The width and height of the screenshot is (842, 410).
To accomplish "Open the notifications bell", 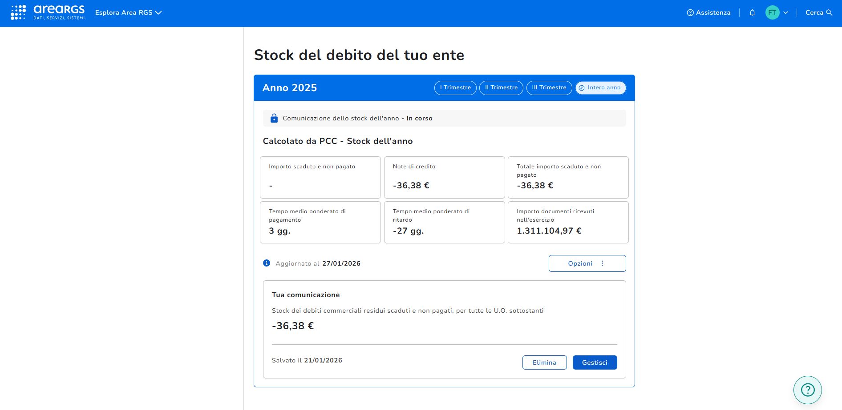I will 752,13.
